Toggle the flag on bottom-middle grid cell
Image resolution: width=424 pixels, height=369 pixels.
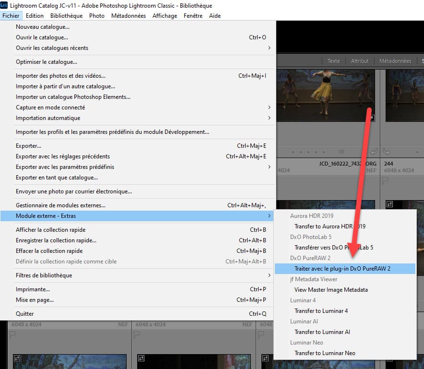coord(137,335)
